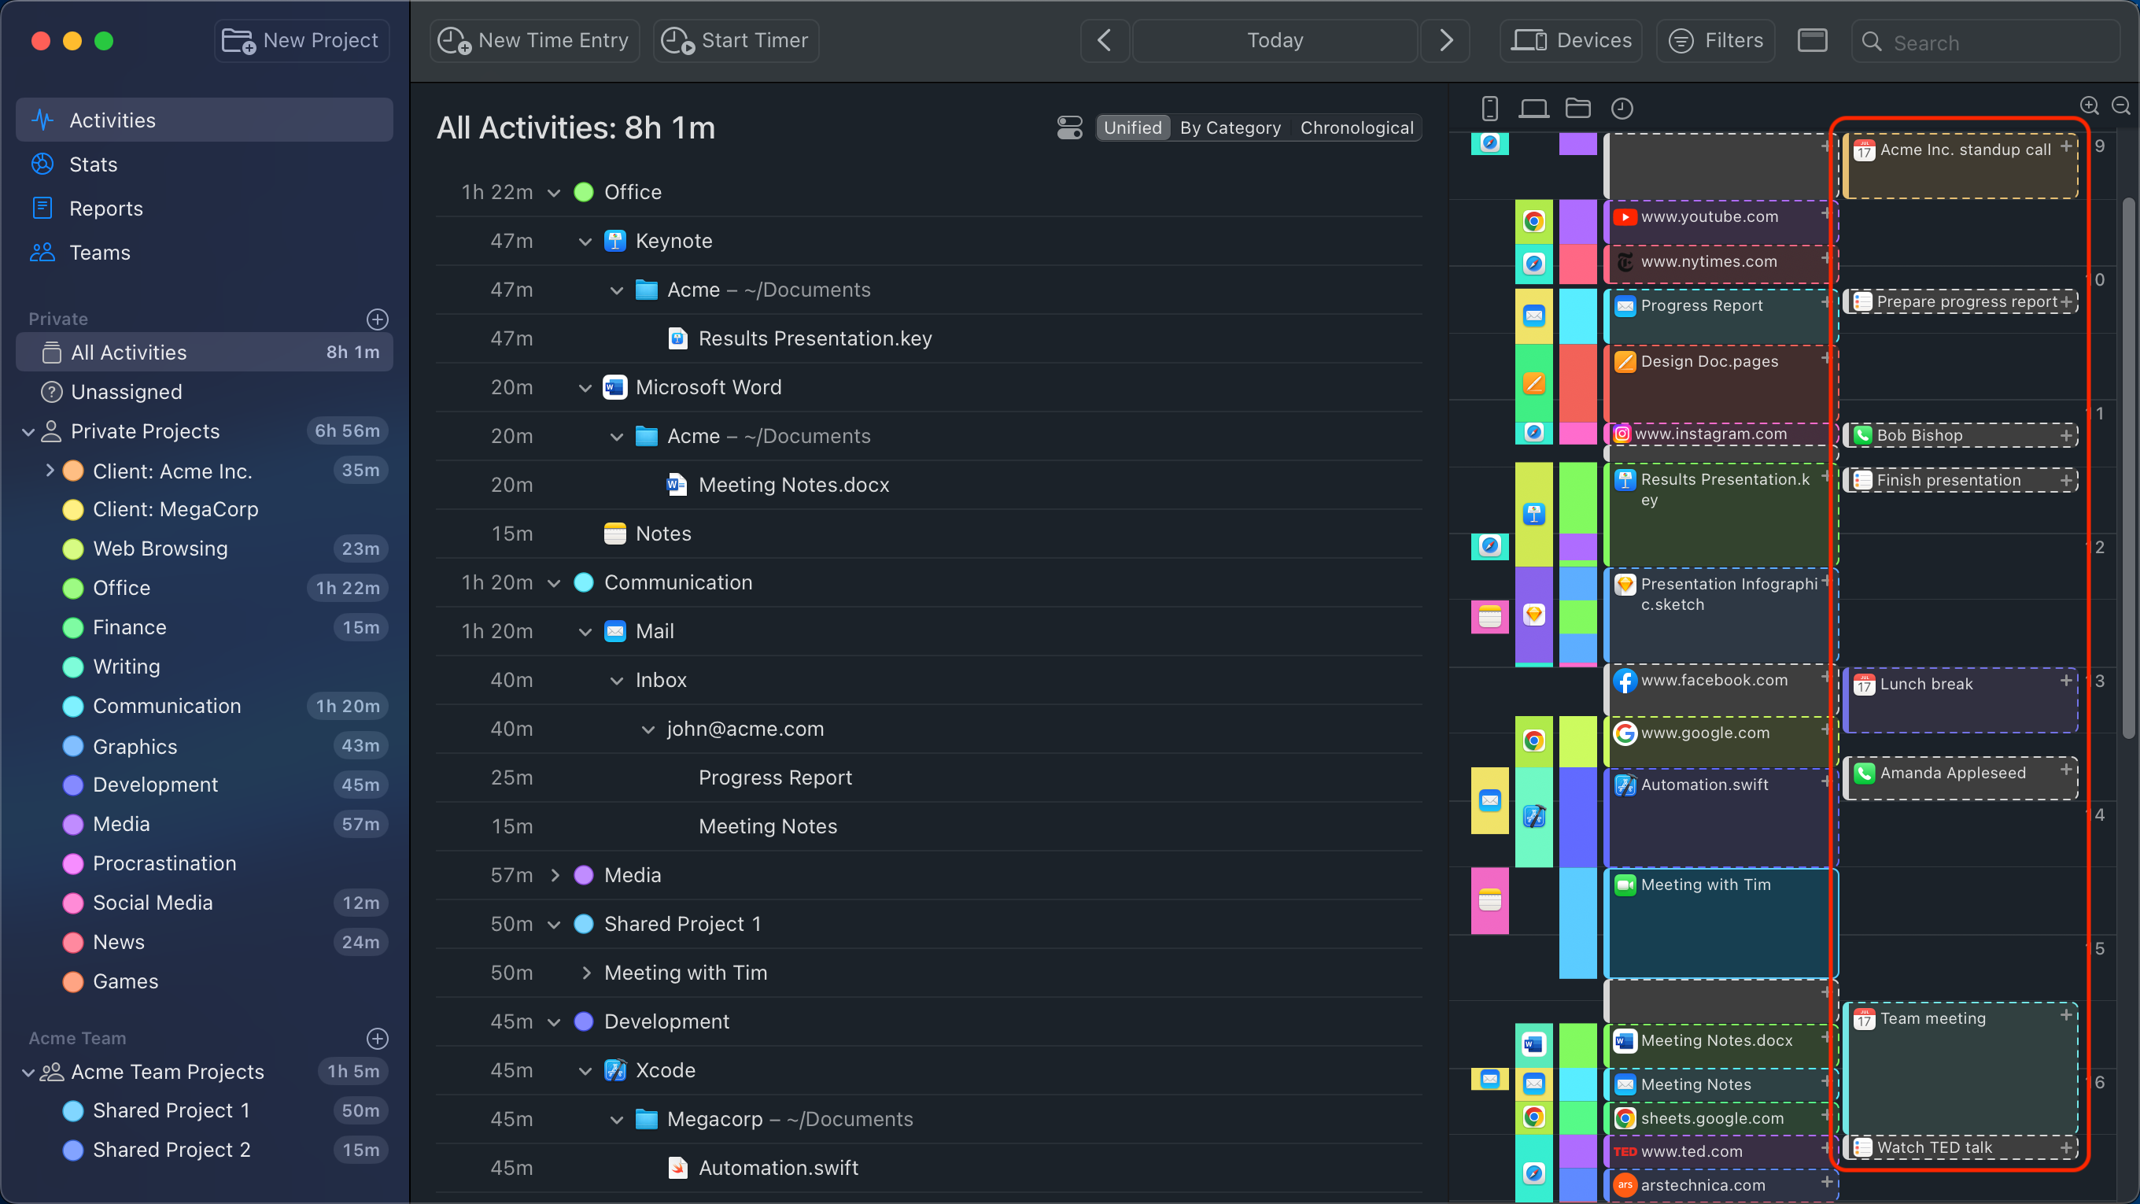The image size is (2140, 1204).
Task: Add a new project in Private section
Action: coord(377,319)
